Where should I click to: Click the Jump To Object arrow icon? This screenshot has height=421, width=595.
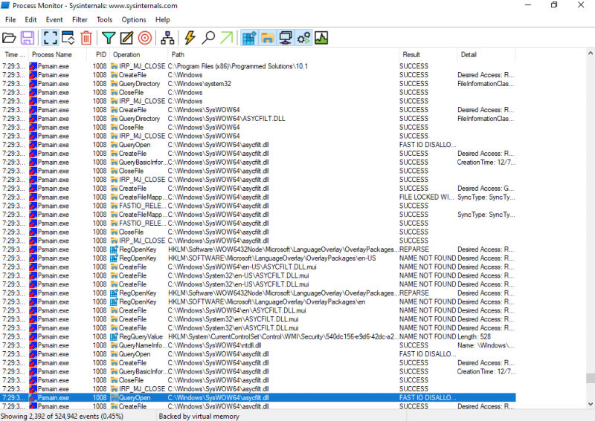[227, 38]
